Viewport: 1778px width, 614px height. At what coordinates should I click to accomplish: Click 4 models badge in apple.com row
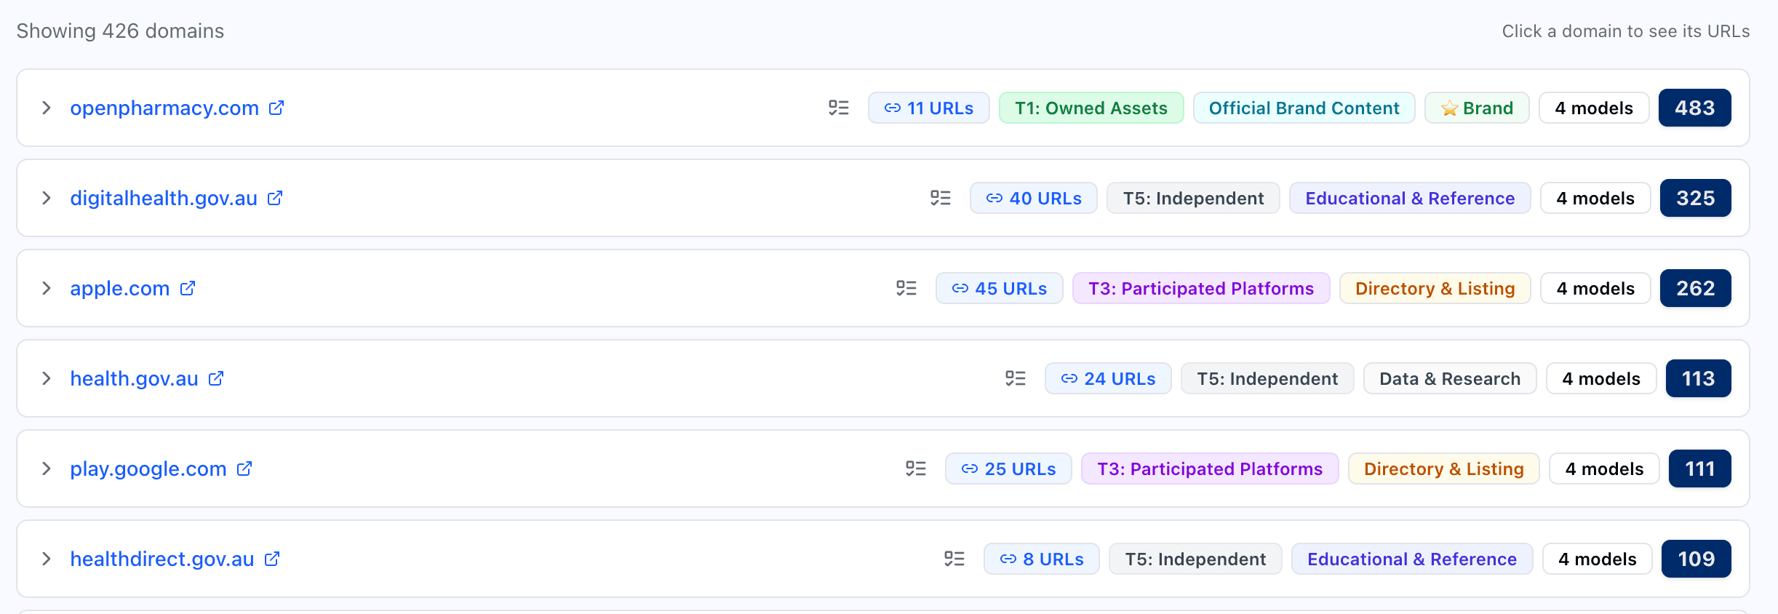(1595, 288)
